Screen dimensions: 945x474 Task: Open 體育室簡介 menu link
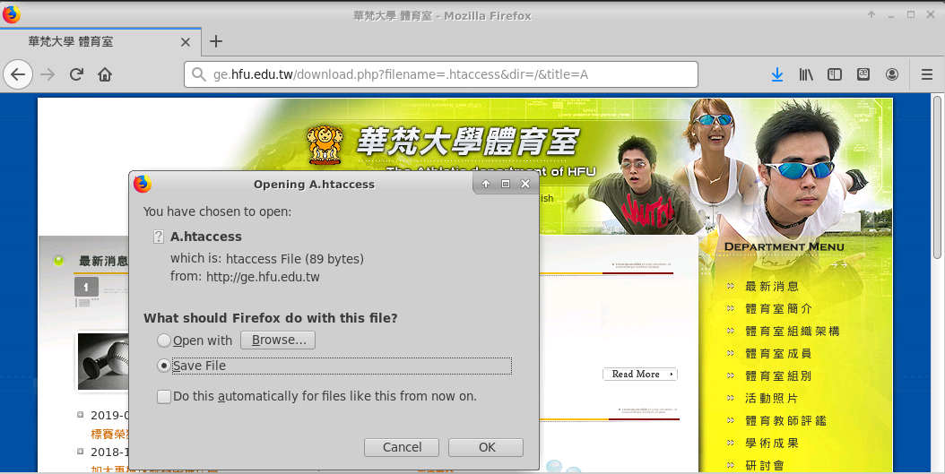coord(778,309)
